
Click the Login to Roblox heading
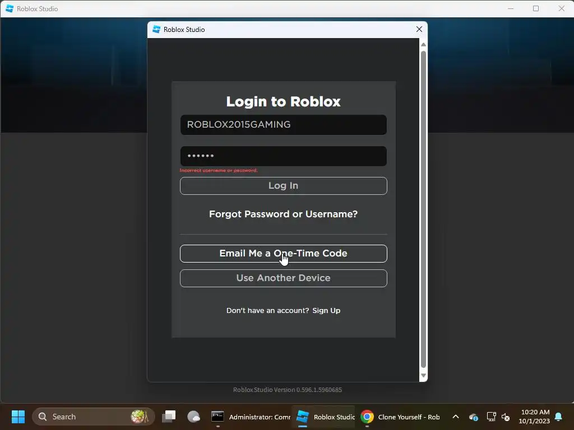[283, 101]
